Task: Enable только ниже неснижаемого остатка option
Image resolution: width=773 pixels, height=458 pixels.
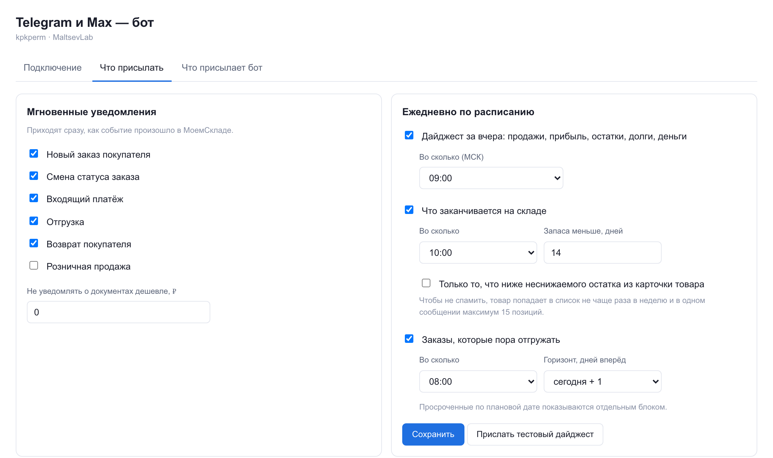Action: coord(426,283)
